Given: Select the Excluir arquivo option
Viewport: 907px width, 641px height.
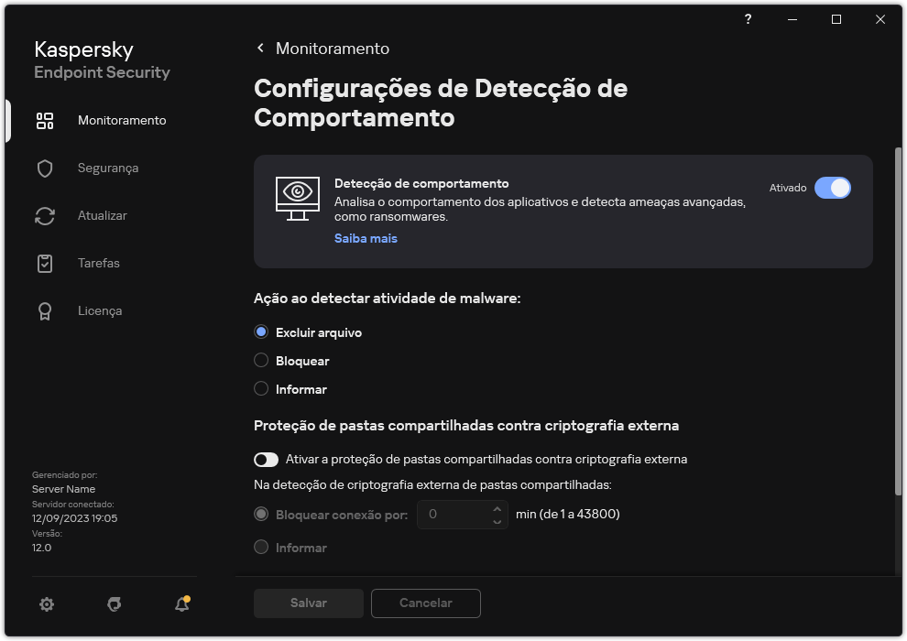Looking at the screenshot, I should point(261,331).
